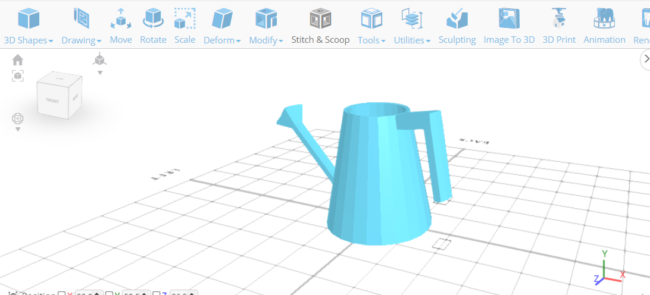This screenshot has height=295, width=650.
Task: Focus the Position Y value field
Action: 136,293
